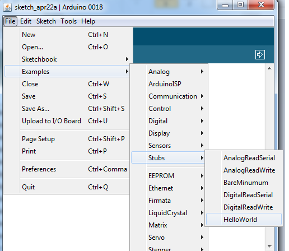
Task: Click the Arduino Java icon in title bar
Action: [7, 7]
